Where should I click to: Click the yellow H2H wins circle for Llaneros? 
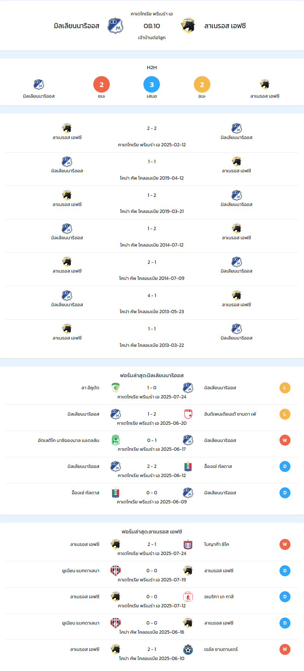202,85
